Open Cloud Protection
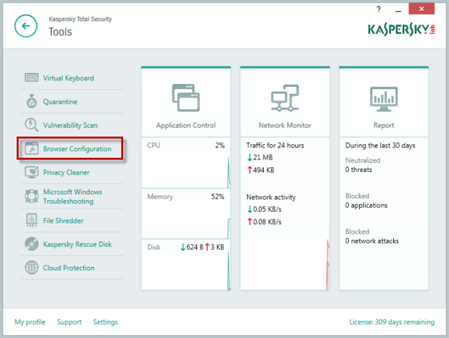The image size is (449, 338). pos(69,268)
